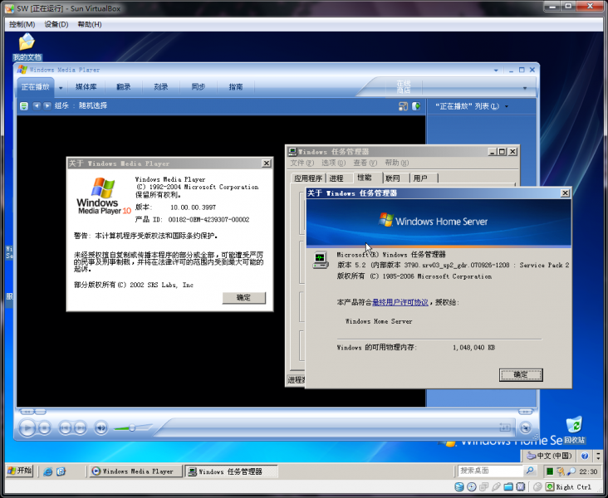Open Task Manager View menu (查看)
Screen dimensions: 608x498
pyautogui.click(x=365, y=163)
